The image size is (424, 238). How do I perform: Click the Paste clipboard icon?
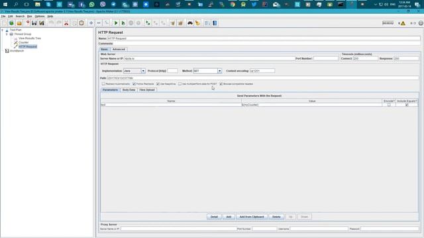coord(81,23)
